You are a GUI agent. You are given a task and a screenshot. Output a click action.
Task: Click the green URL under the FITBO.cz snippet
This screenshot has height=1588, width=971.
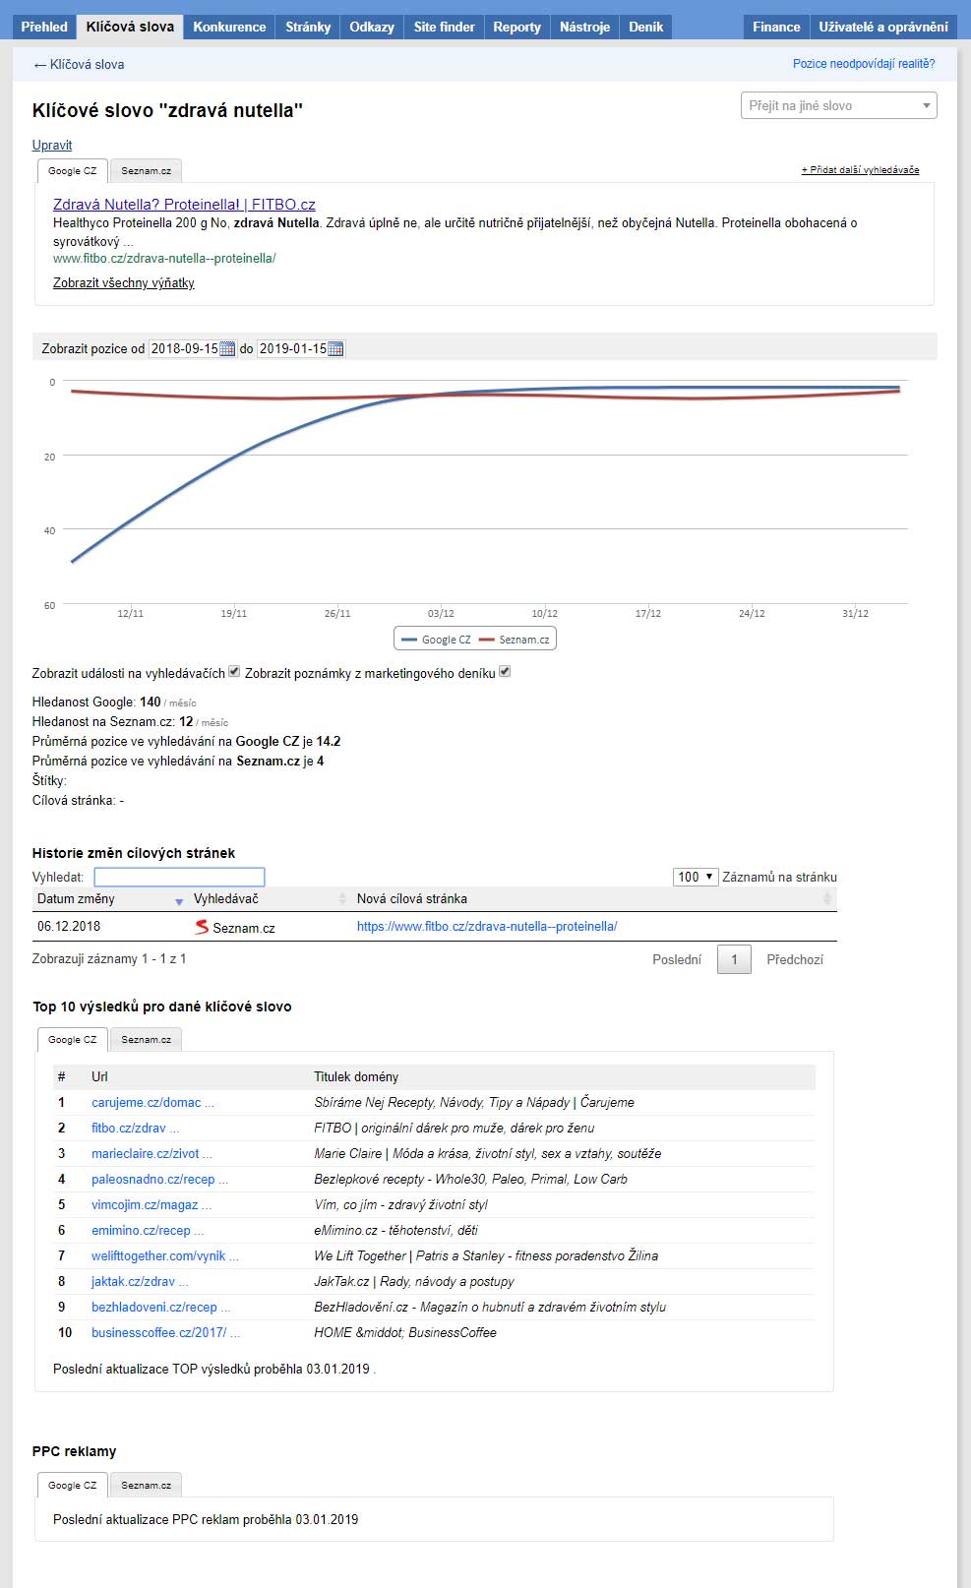164,258
